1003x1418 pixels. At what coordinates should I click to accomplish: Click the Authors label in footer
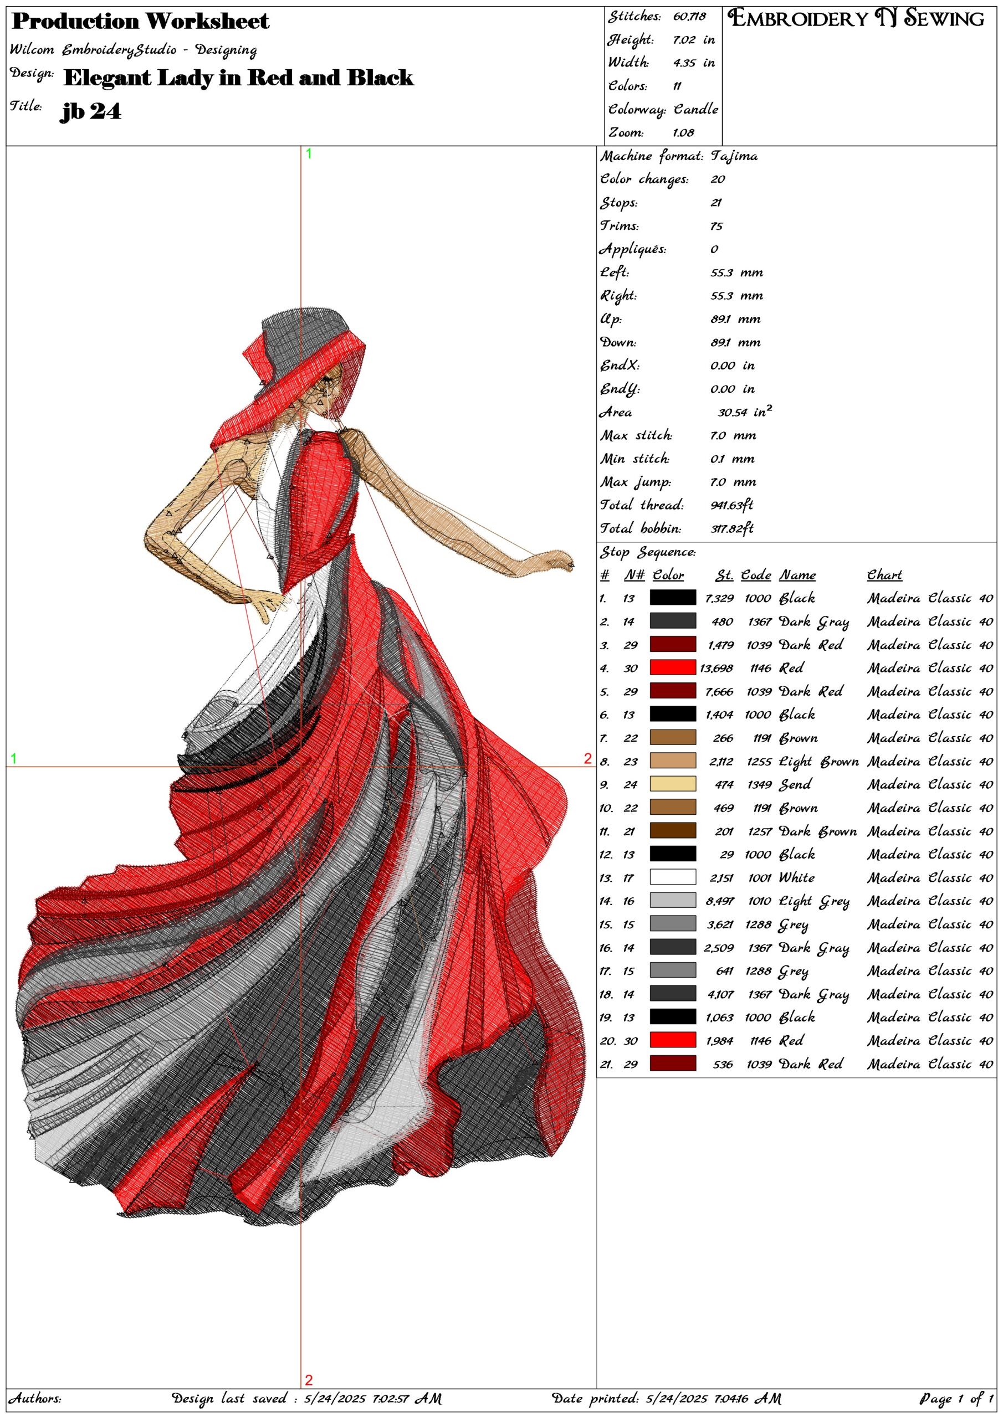34,1399
